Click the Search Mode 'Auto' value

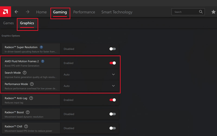pos(66,75)
